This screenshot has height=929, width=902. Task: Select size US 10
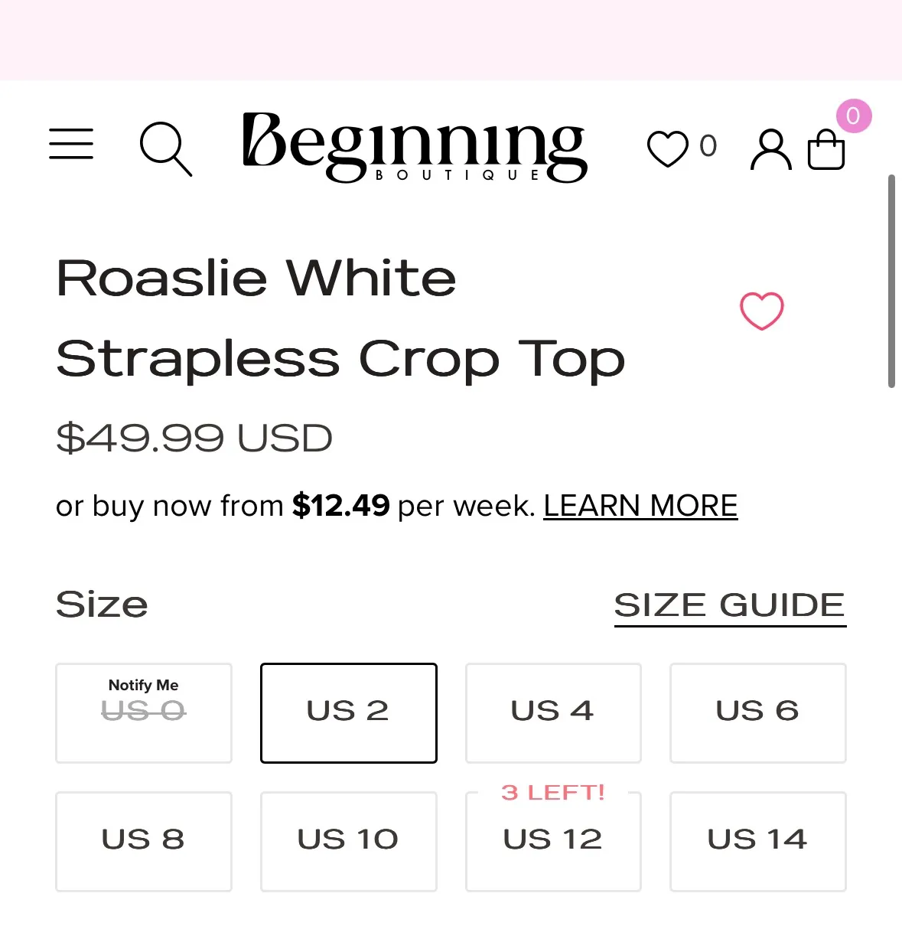pos(348,841)
